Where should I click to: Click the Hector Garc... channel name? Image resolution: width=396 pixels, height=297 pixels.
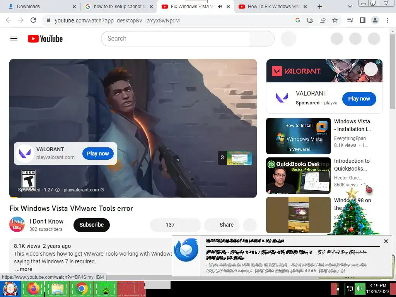[348, 178]
